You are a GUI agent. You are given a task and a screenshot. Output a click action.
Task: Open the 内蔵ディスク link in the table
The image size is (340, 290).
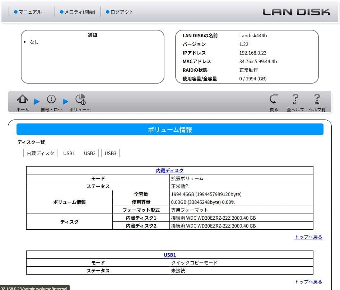[x=169, y=170]
